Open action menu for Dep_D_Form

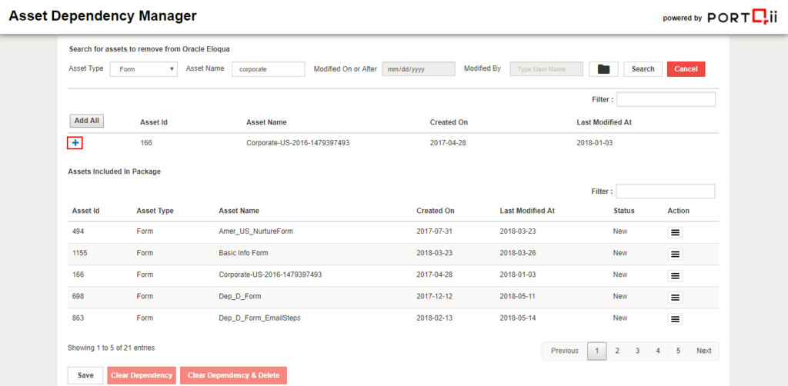[x=675, y=297]
